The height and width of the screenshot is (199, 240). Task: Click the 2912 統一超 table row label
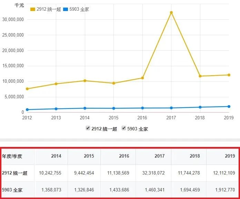pos(14,173)
